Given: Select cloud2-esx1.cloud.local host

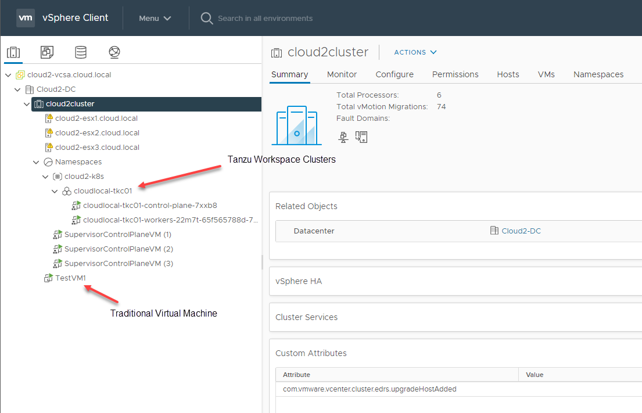Looking at the screenshot, I should click(96, 118).
